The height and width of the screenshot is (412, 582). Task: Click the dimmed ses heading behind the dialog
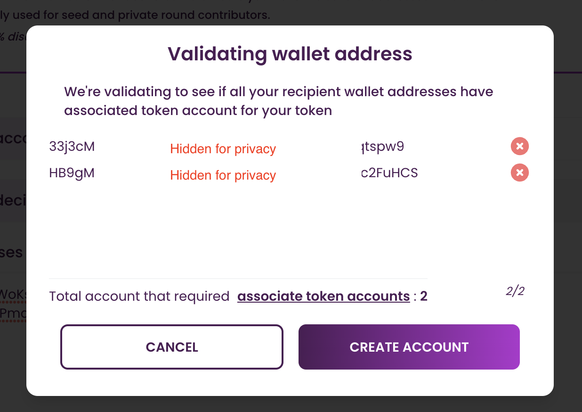11,252
